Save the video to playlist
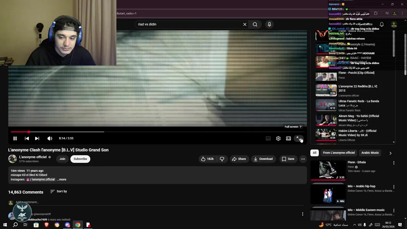The height and width of the screenshot is (229, 407). pos(288,159)
